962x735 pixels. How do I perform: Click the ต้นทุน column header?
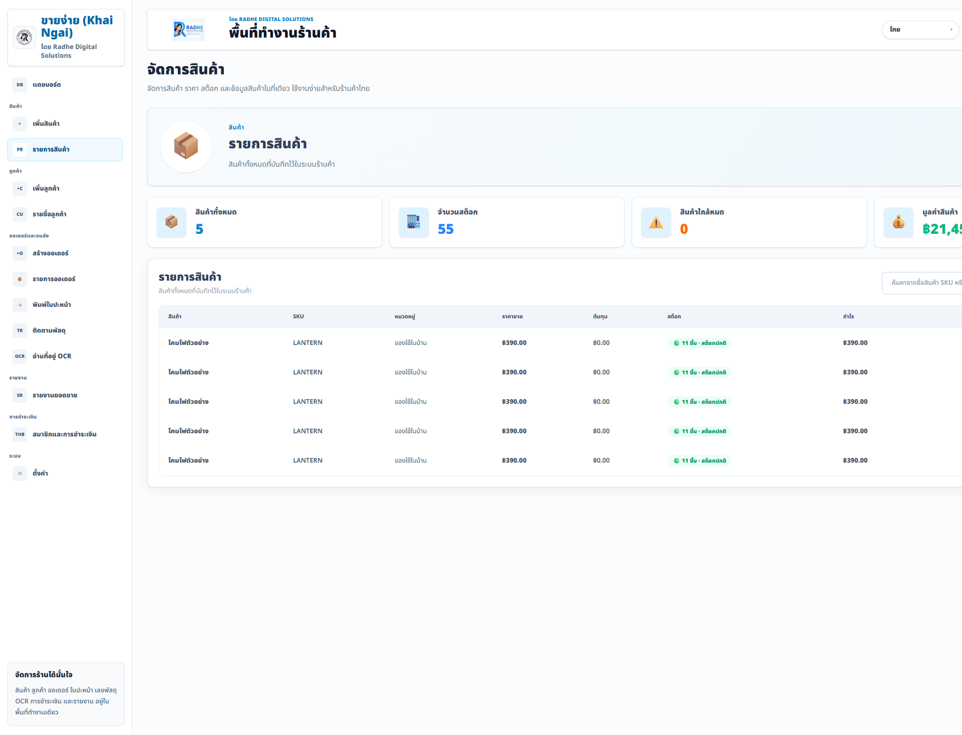tap(600, 316)
